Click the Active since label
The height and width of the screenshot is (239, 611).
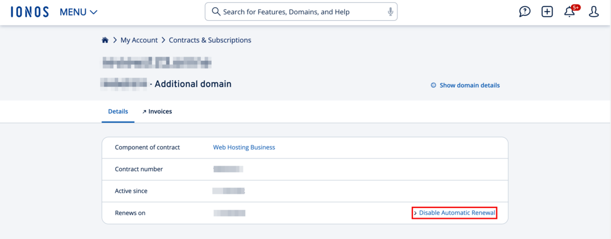click(x=131, y=191)
